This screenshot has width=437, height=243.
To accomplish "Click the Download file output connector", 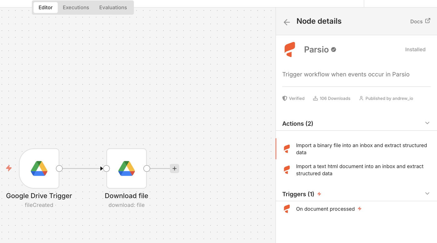I will [147, 169].
